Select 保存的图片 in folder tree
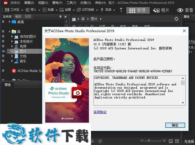 coord(28,36)
